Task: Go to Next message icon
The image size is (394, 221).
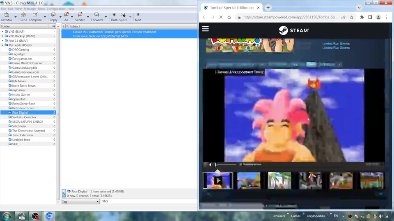Action: coord(138,17)
